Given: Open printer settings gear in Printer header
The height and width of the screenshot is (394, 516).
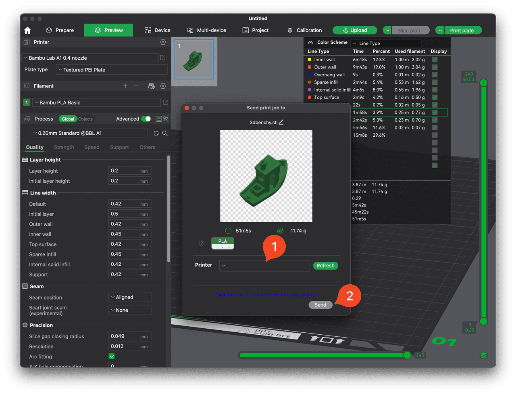Looking at the screenshot, I should (163, 42).
